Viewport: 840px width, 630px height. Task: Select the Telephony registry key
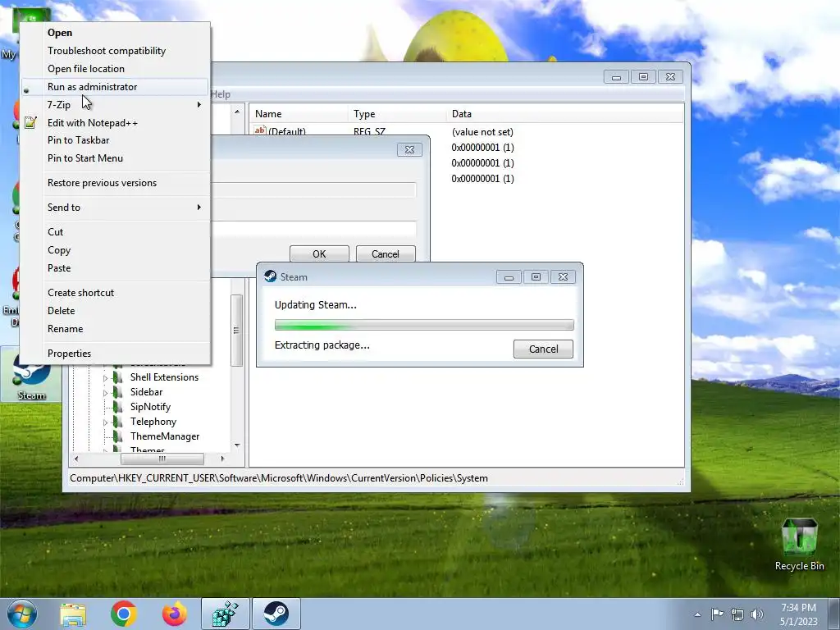(x=153, y=422)
